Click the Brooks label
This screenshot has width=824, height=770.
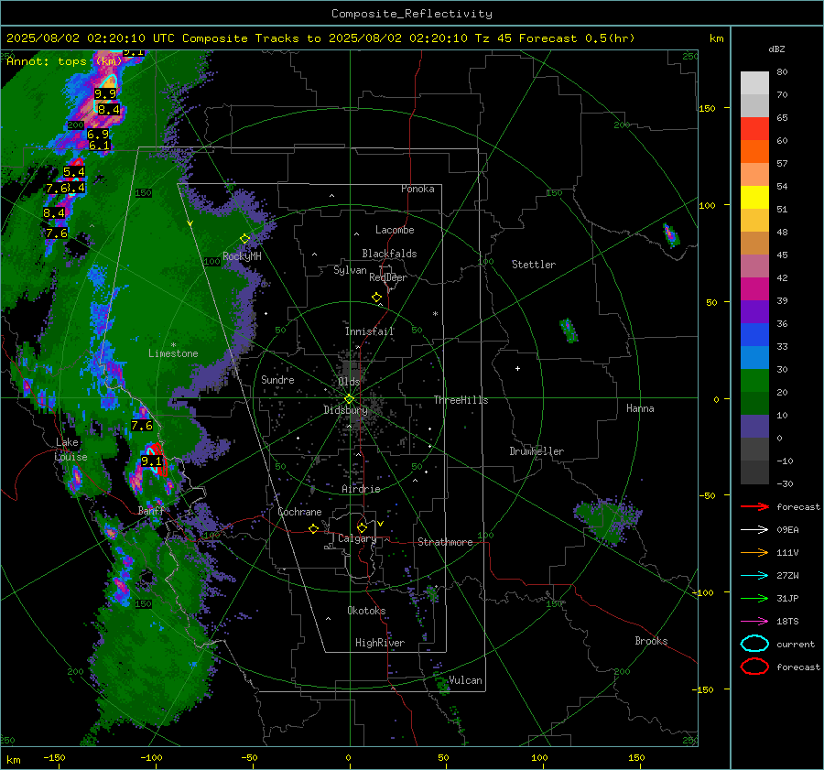651,641
